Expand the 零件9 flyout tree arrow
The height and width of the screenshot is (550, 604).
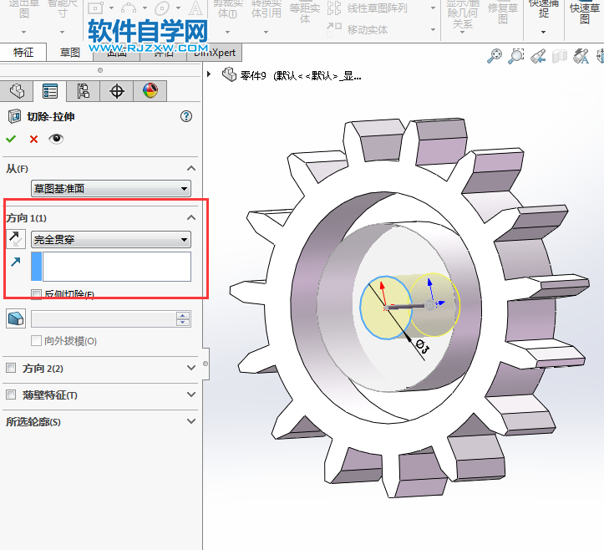[x=209, y=74]
